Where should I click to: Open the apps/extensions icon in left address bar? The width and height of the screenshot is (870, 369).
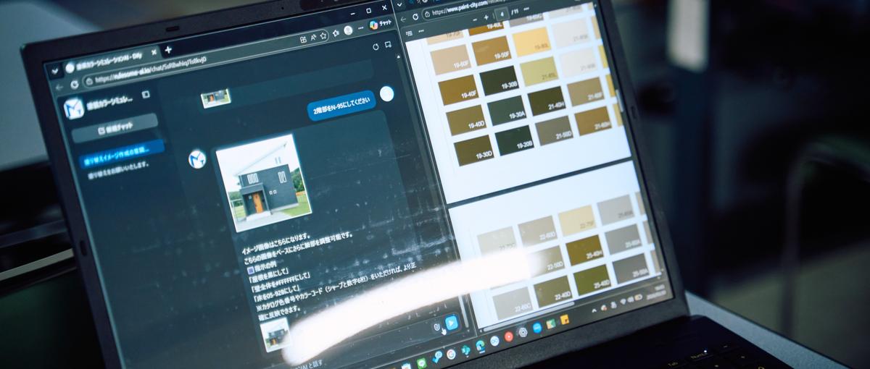pos(303,38)
